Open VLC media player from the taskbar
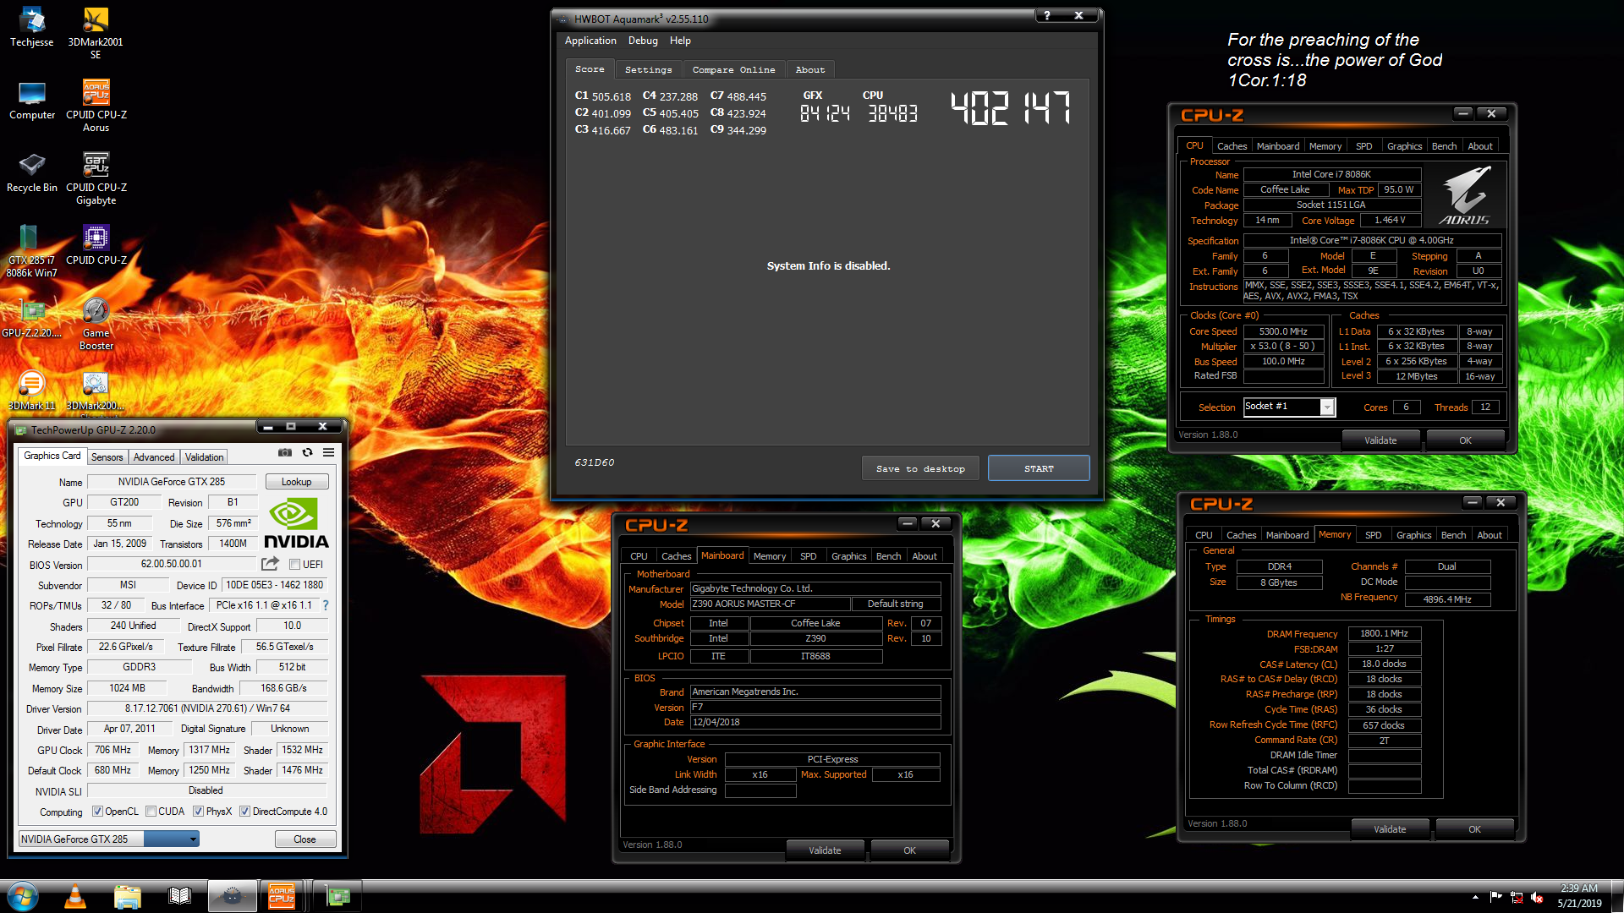Screen dimensions: 1624x913 (x=75, y=896)
